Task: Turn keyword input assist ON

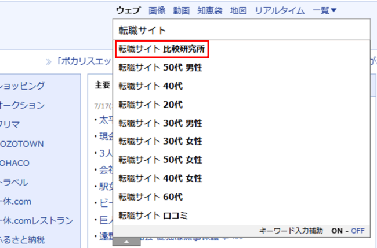Action: click(x=337, y=231)
